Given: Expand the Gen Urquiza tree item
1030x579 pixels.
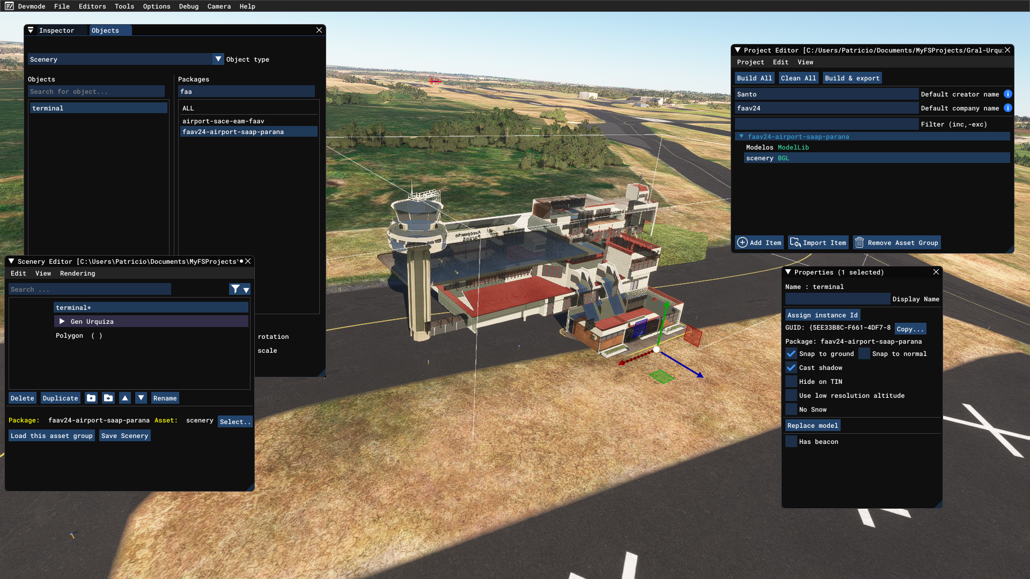Looking at the screenshot, I should pyautogui.click(x=62, y=321).
